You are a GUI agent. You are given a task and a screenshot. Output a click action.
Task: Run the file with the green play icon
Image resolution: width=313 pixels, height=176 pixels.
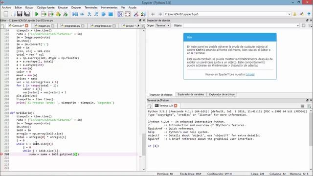pyautogui.click(x=37, y=14)
